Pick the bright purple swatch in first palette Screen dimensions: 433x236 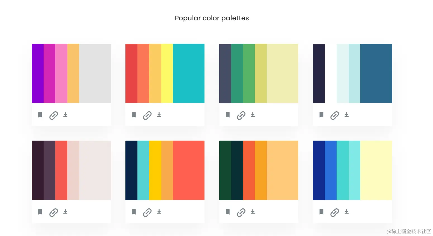(38, 73)
